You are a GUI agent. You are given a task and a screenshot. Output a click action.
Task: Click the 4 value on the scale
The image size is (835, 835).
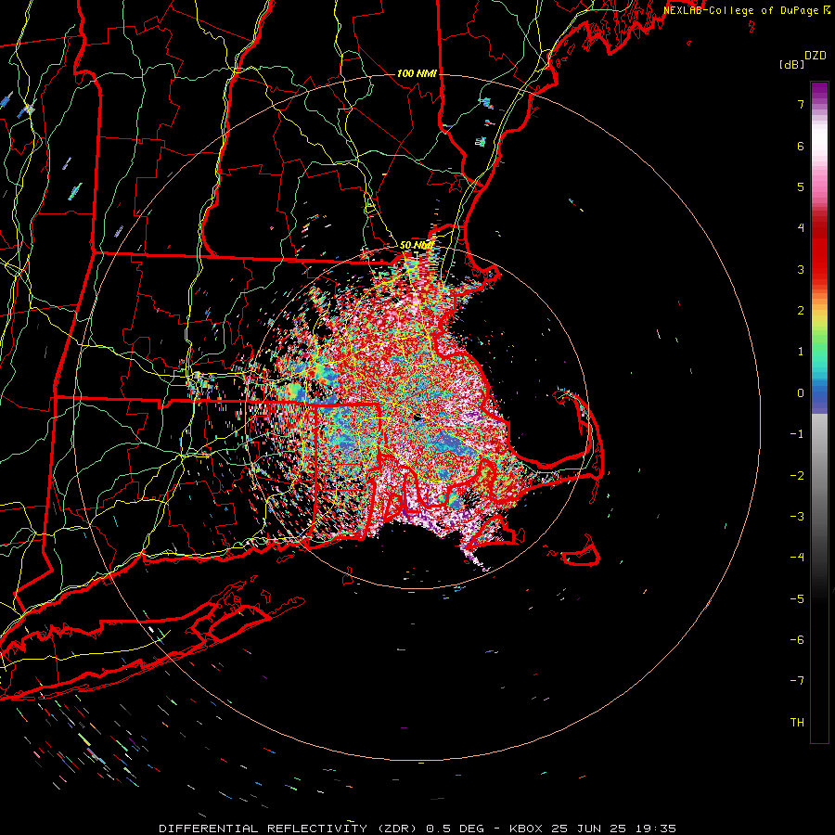point(801,228)
